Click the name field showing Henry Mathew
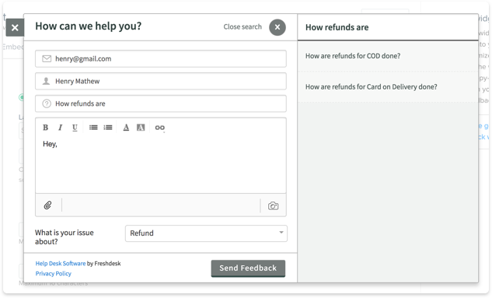Image resolution: width=492 pixels, height=298 pixels. pos(161,82)
